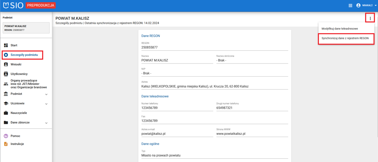The height and width of the screenshot is (162, 378).
Task: Expand the Podmiot sidebar section
Action: click(46, 94)
